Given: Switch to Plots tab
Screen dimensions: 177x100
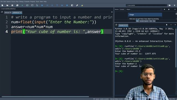Looking at the screenshot, I should click(150, 21).
